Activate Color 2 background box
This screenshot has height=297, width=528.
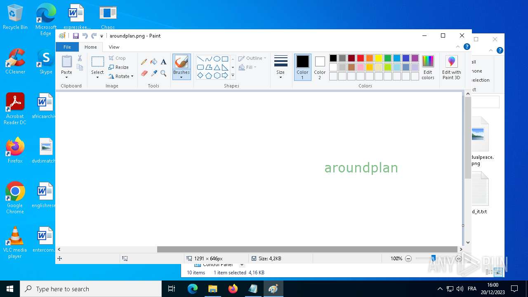pyautogui.click(x=320, y=67)
